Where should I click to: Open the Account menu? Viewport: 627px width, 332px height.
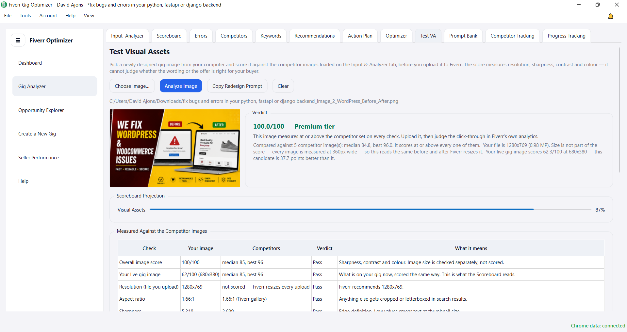(x=48, y=16)
